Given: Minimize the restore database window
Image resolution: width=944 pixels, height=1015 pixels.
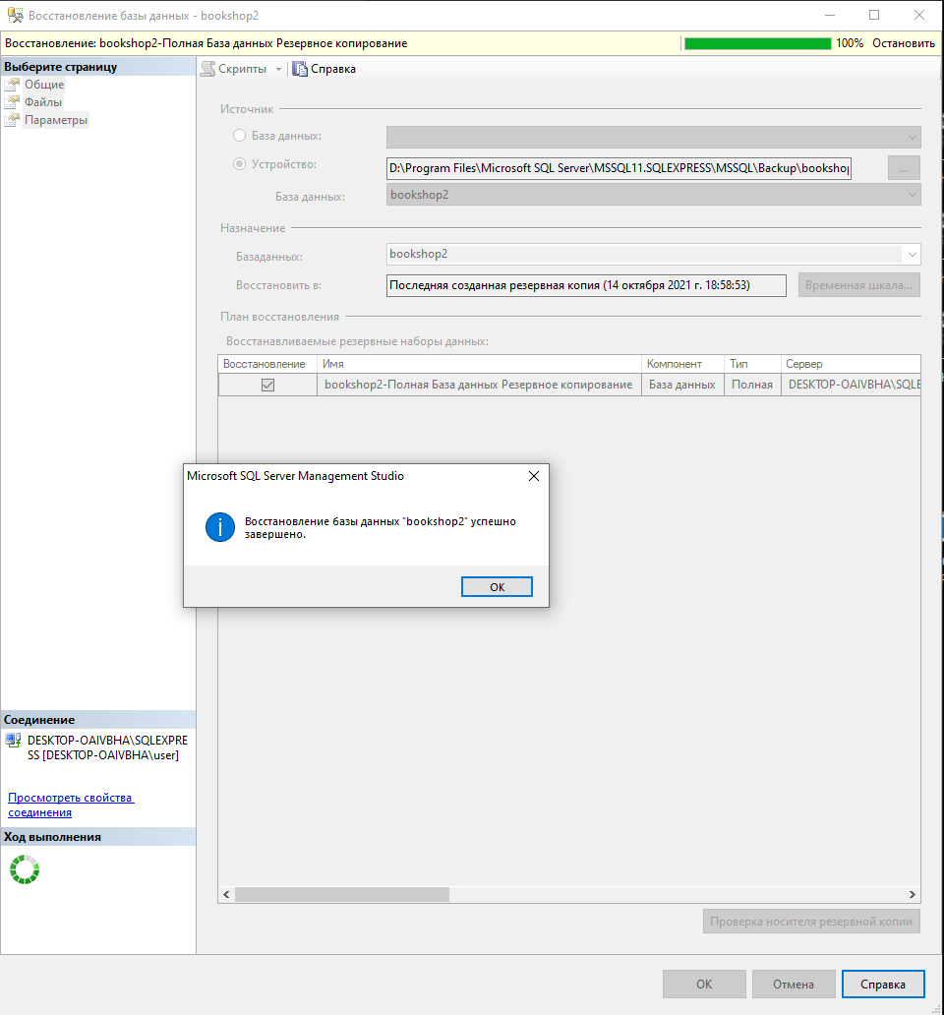Looking at the screenshot, I should pos(830,15).
